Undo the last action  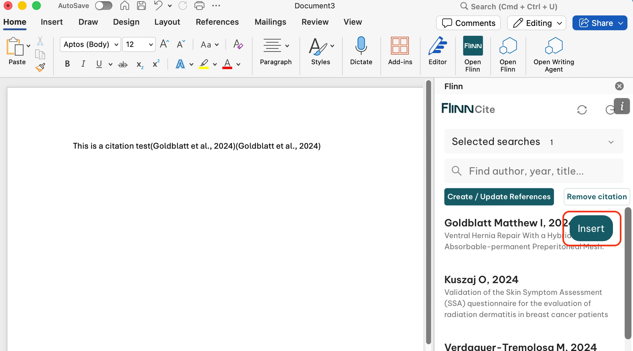[x=158, y=6]
